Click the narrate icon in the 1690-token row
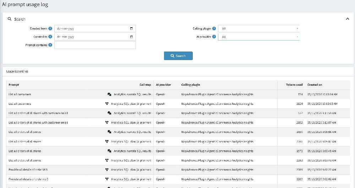Viewport: 355px width, 188px height. click(109, 132)
